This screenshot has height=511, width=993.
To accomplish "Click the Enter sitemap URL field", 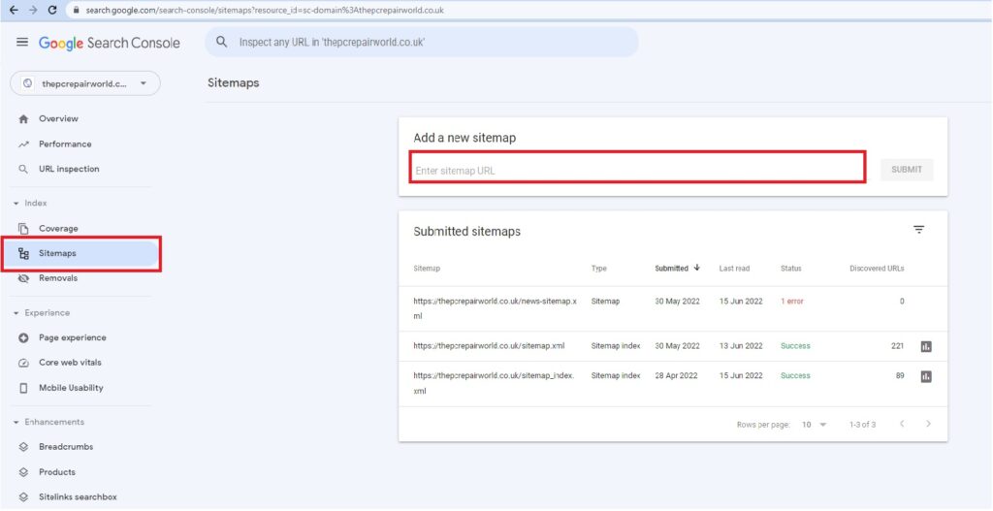I will [637, 171].
